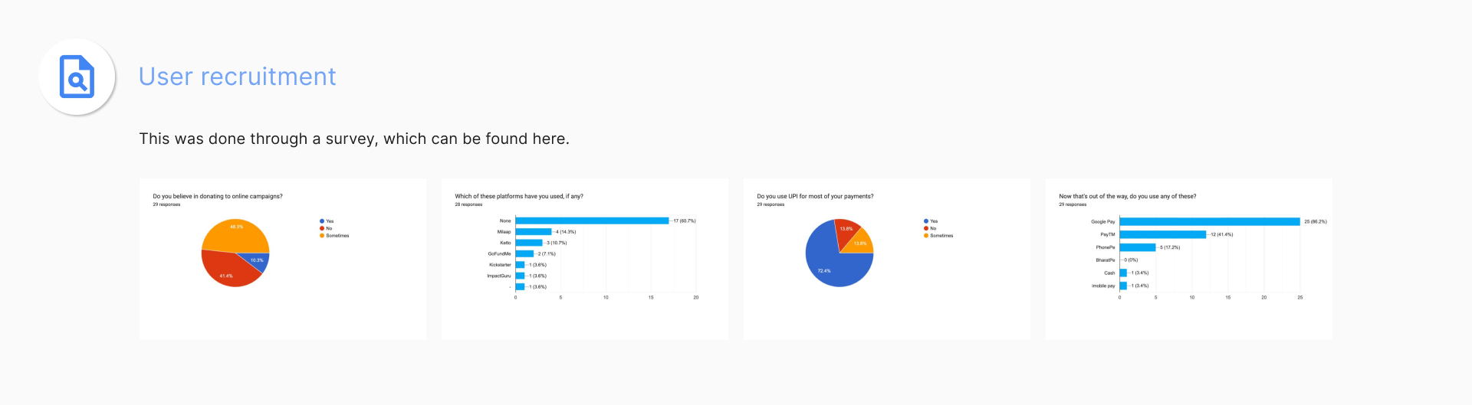The width and height of the screenshot is (1472, 405).
Task: Open the donating to online campaigns chart
Action: point(283,259)
